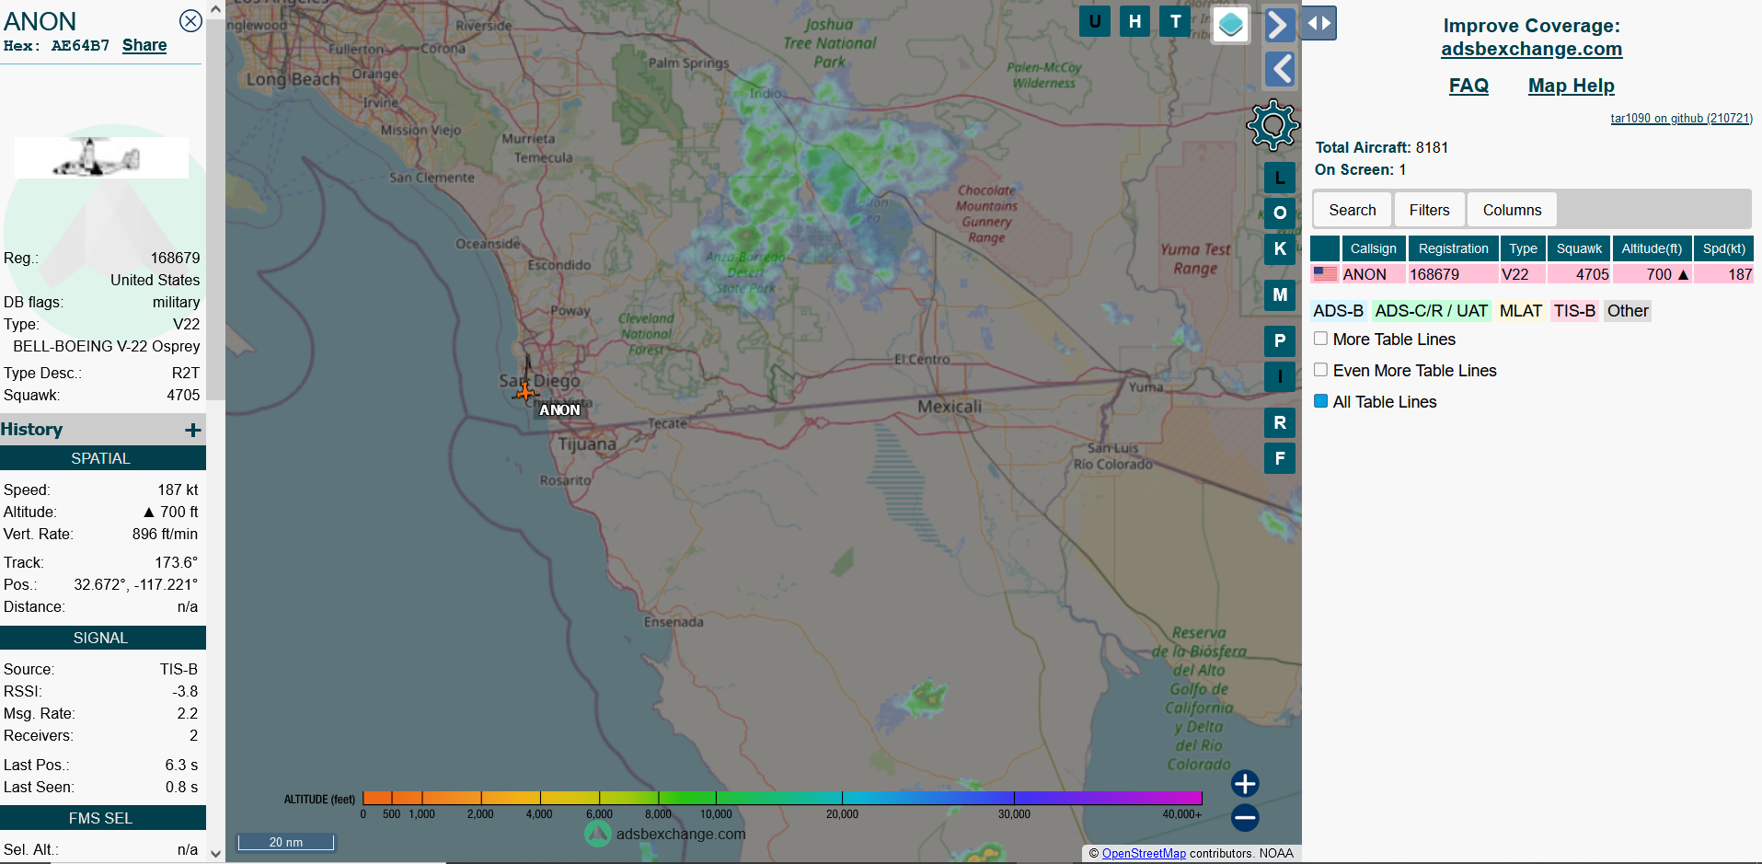The width and height of the screenshot is (1762, 864).
Task: Close the ANON aircraft info panel
Action: 190,21
